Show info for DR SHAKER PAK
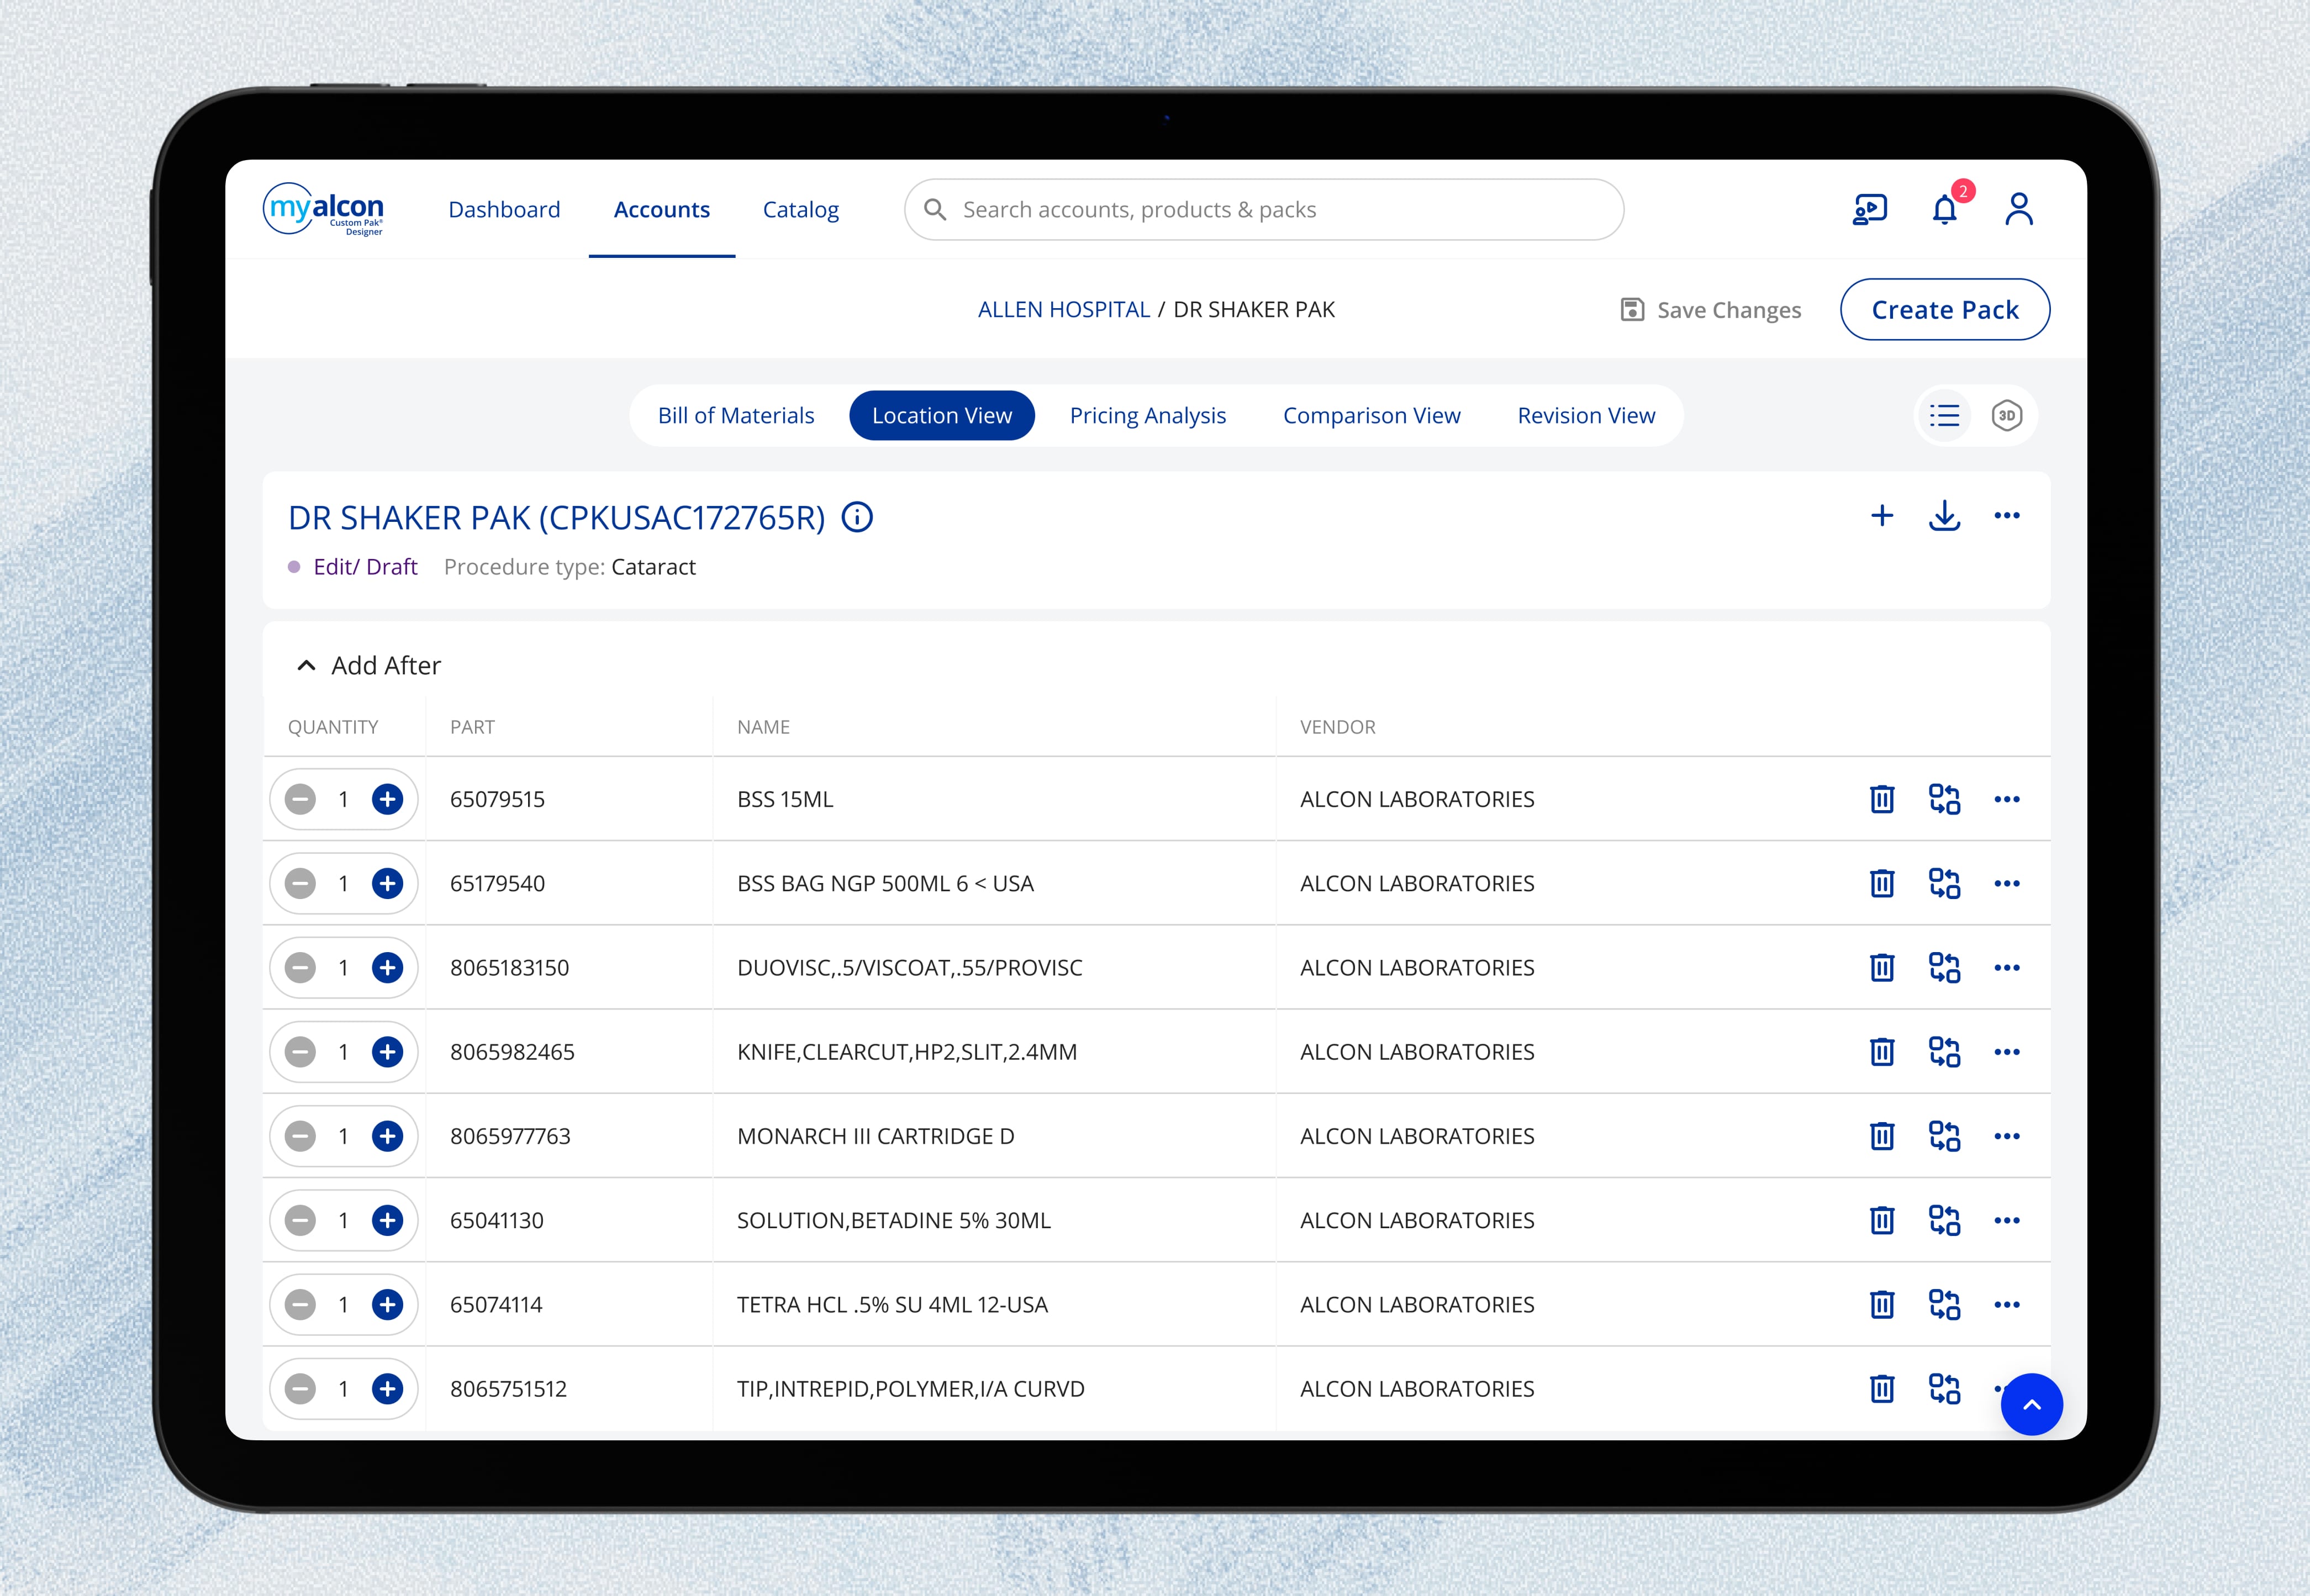The height and width of the screenshot is (1596, 2310). pos(857,517)
